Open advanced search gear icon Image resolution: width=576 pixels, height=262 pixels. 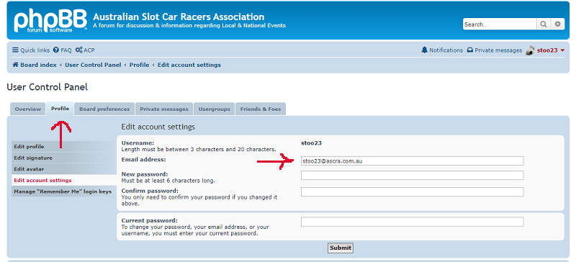coord(557,24)
